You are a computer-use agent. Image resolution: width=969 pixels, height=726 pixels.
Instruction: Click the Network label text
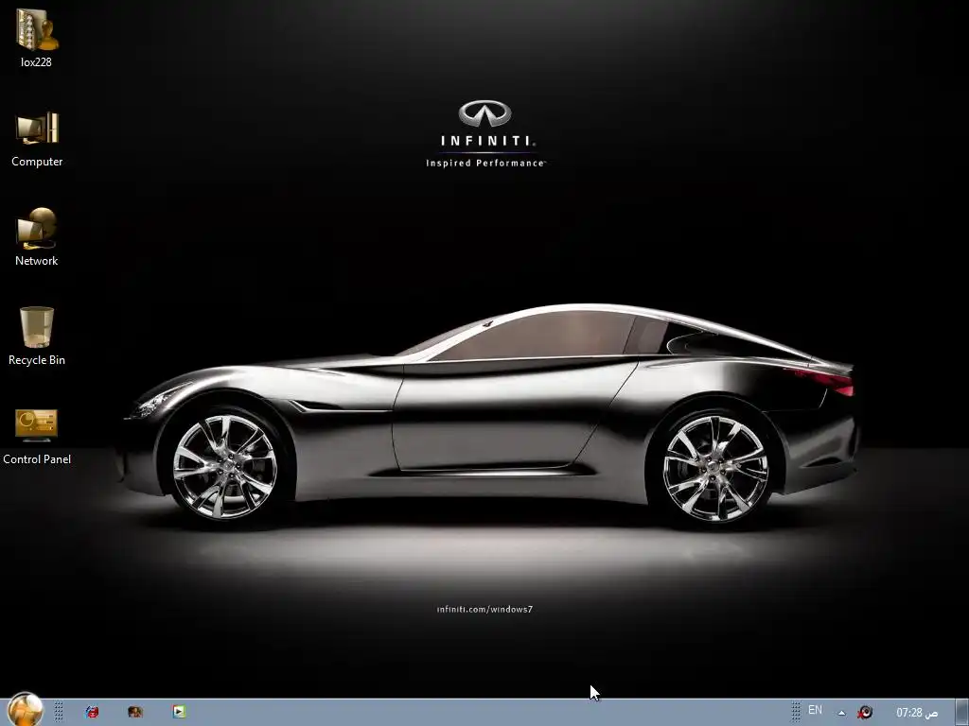click(x=37, y=261)
